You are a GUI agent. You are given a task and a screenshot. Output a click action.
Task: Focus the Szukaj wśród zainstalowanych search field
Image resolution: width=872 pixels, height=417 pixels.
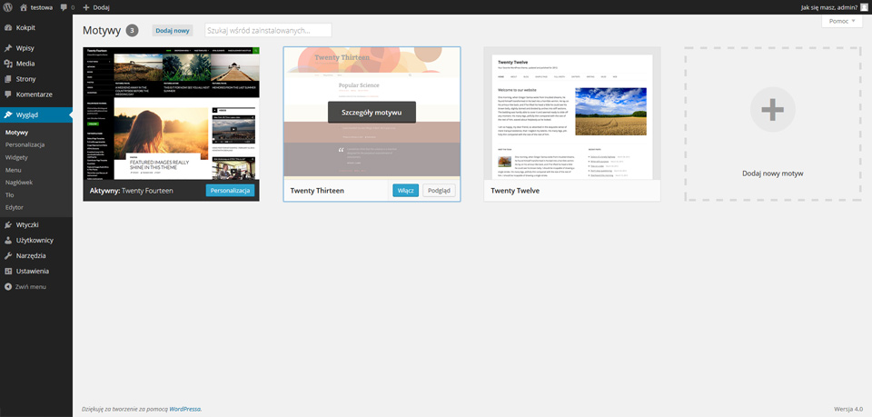click(x=268, y=30)
